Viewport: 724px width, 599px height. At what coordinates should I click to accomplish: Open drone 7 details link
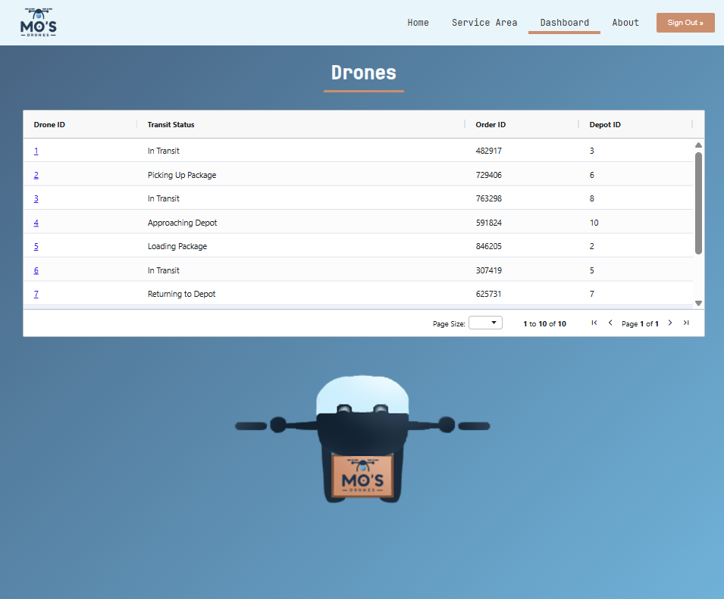pyautogui.click(x=36, y=294)
